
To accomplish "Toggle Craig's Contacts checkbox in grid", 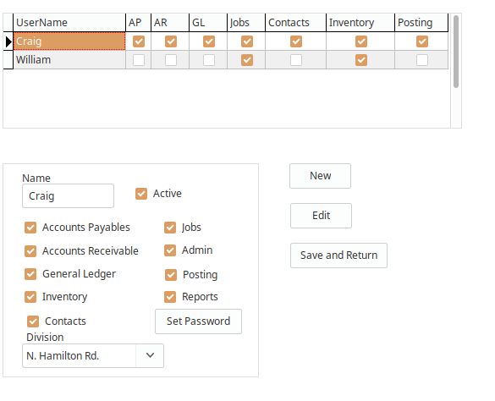I will tap(296, 41).
